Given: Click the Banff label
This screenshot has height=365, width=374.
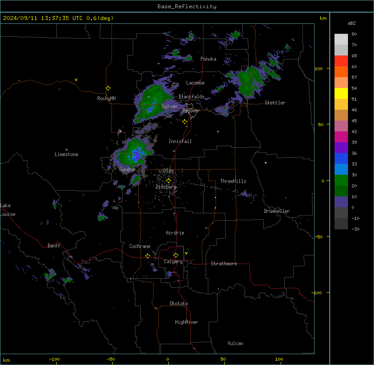Looking at the screenshot, I should click(x=54, y=246).
